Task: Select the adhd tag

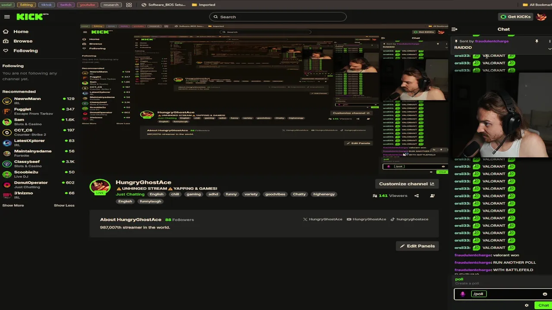Action: tap(213, 194)
